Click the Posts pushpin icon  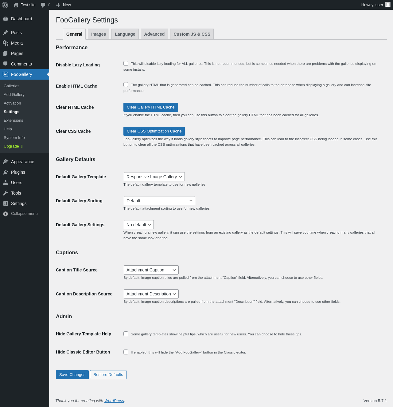point(6,33)
